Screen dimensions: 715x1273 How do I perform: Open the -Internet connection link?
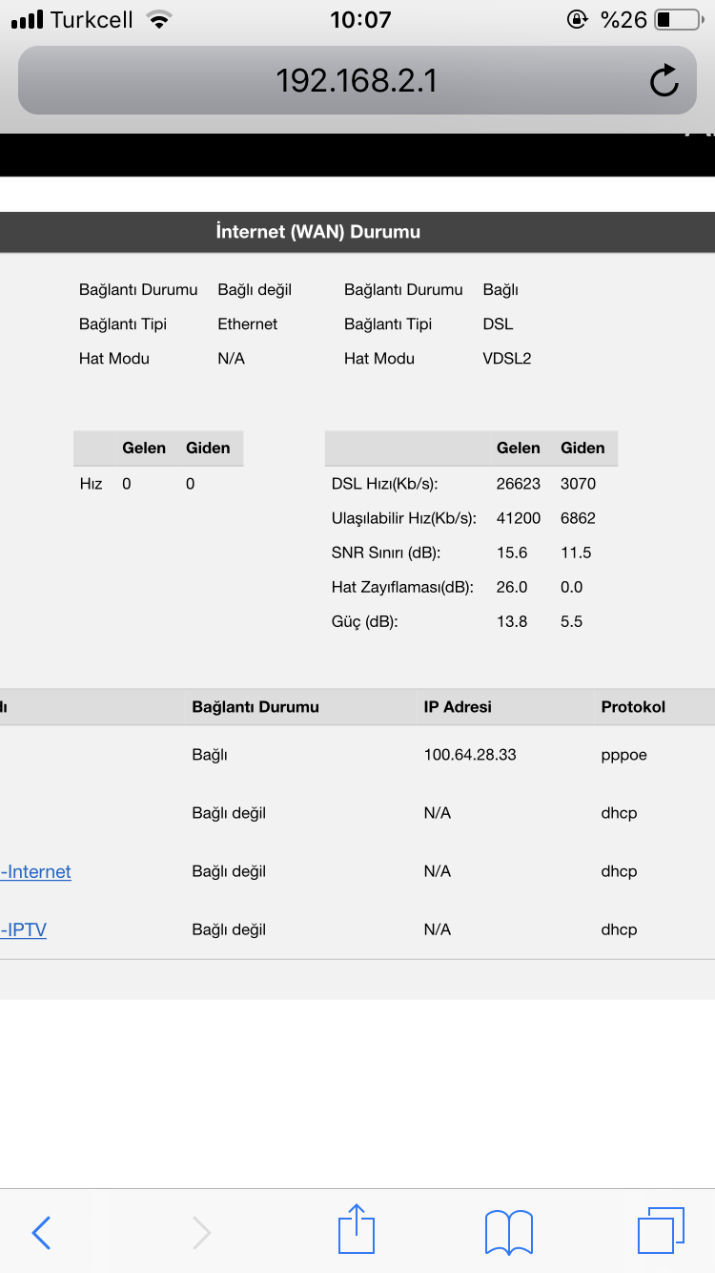35,871
